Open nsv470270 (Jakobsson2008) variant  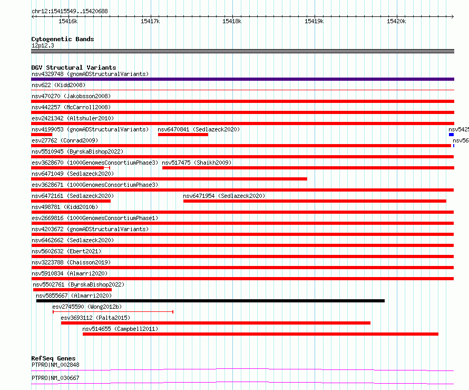[71, 96]
